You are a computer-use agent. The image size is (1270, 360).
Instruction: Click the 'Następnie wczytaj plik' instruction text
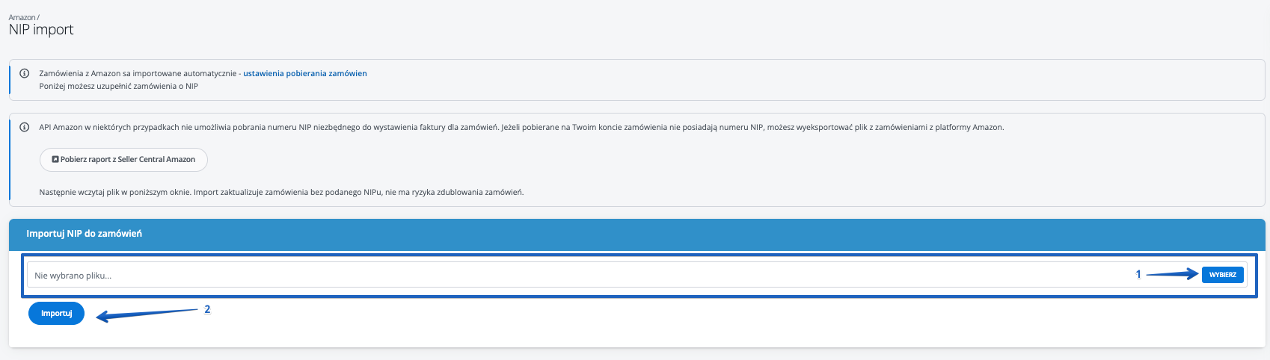point(281,192)
